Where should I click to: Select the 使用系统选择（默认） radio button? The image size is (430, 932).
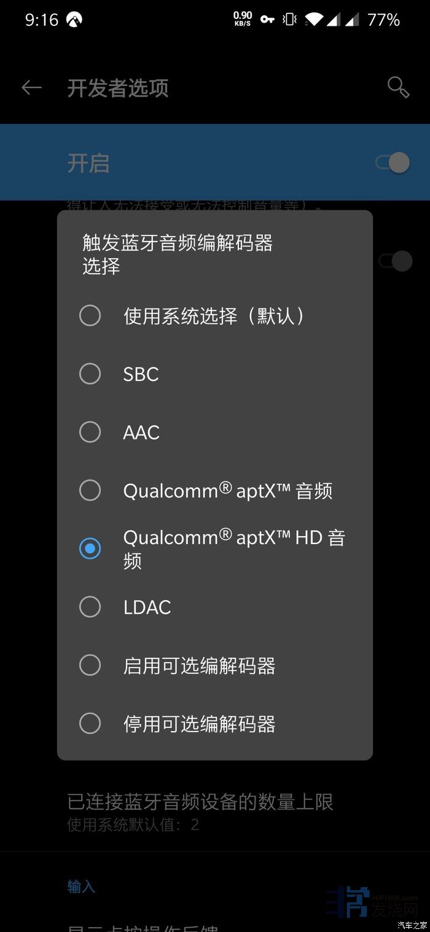click(x=90, y=316)
